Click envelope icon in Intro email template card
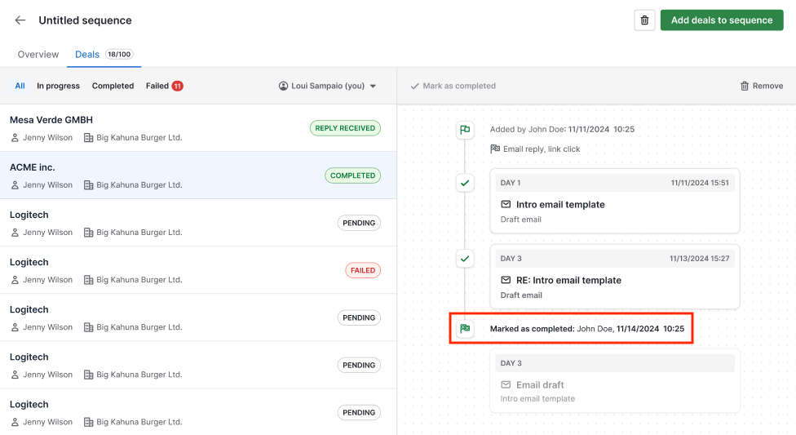Viewport: 796px width, 435px height. [x=506, y=205]
